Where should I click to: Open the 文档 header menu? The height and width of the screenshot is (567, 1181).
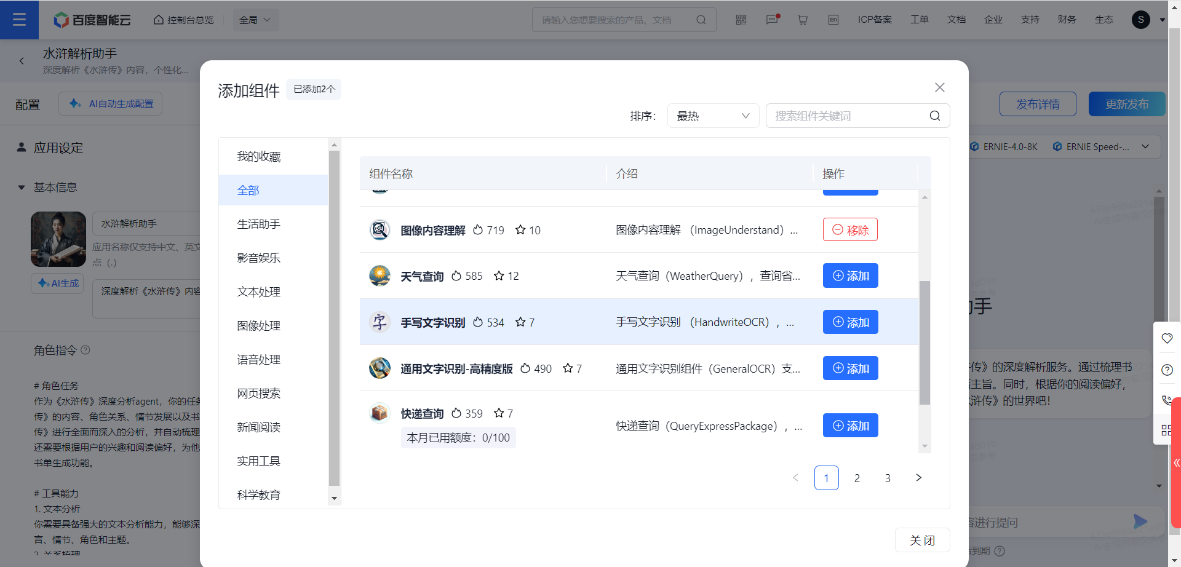pyautogui.click(x=956, y=20)
